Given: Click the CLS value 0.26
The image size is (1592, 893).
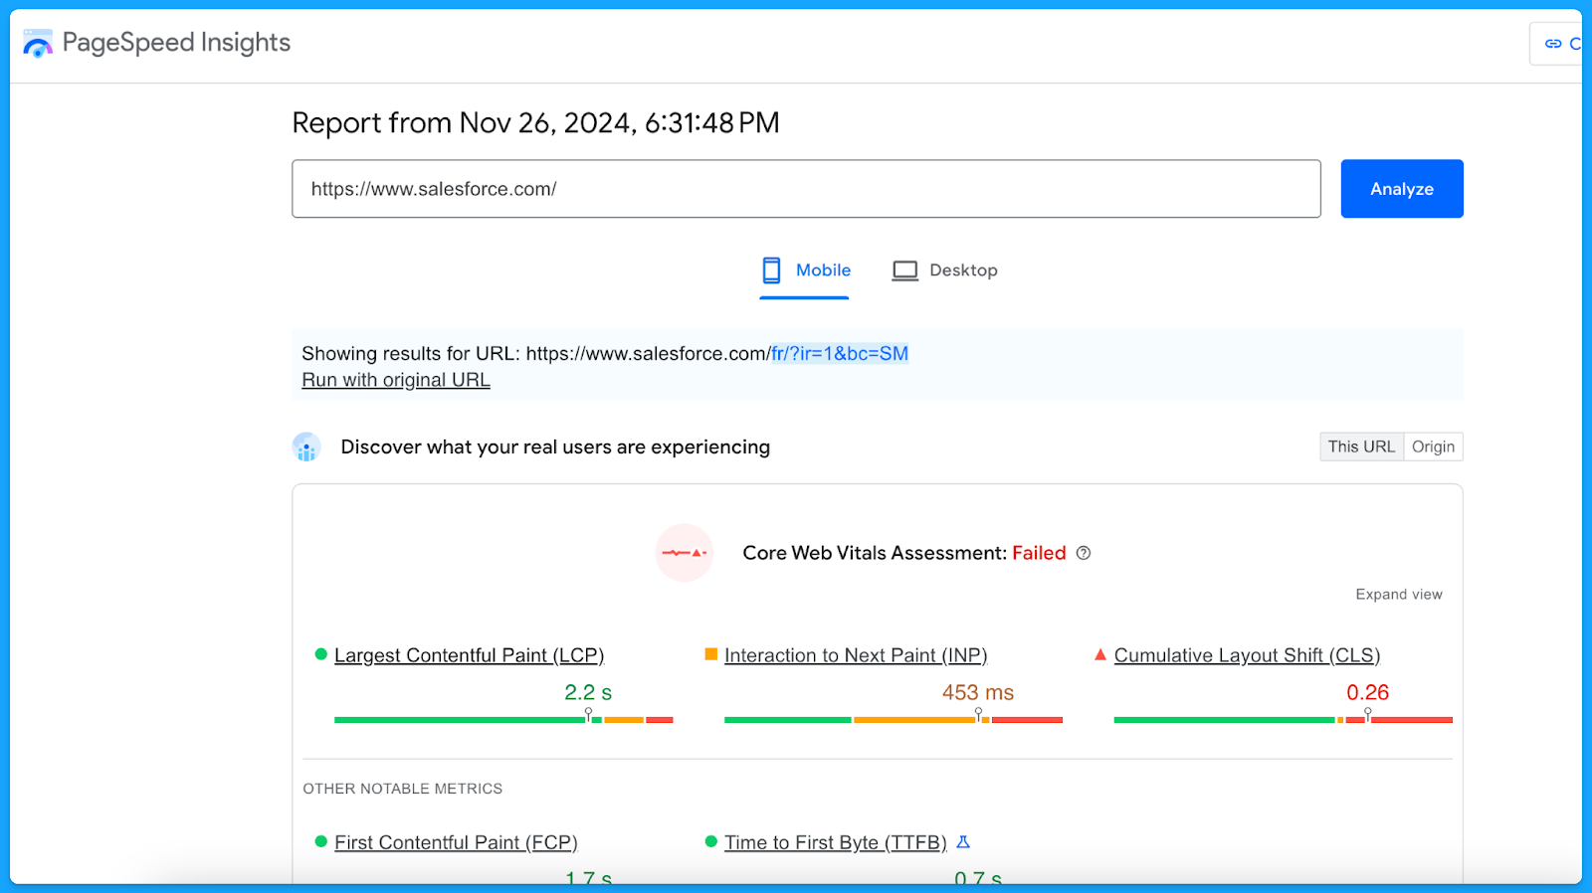Looking at the screenshot, I should pos(1368,692).
